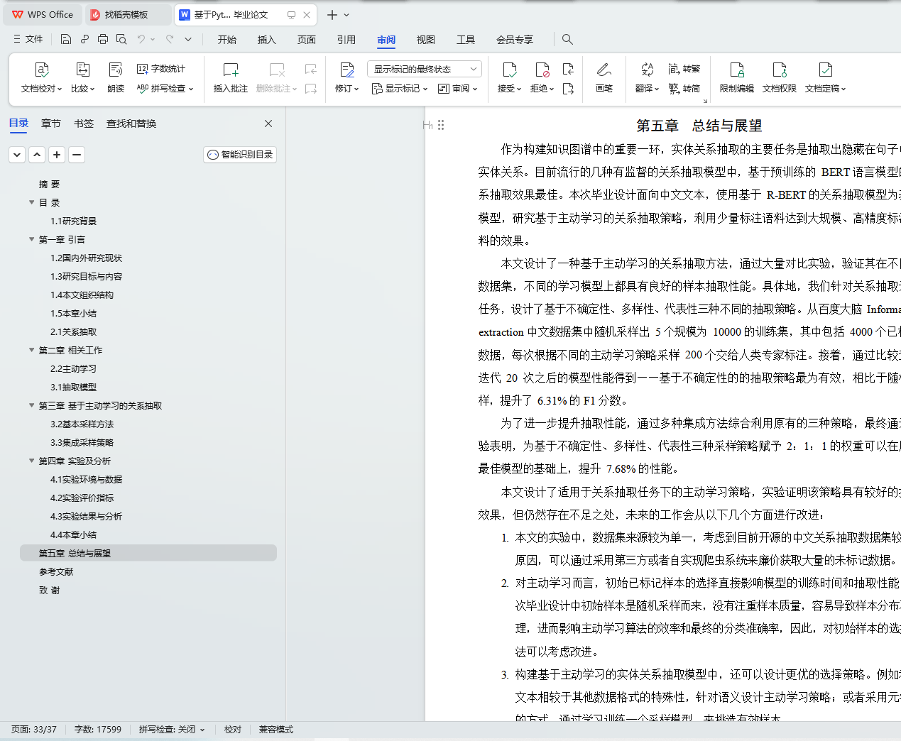Image resolution: width=901 pixels, height=741 pixels.
Task: Click the save icon in quick toolbar
Action: pyautogui.click(x=66, y=39)
